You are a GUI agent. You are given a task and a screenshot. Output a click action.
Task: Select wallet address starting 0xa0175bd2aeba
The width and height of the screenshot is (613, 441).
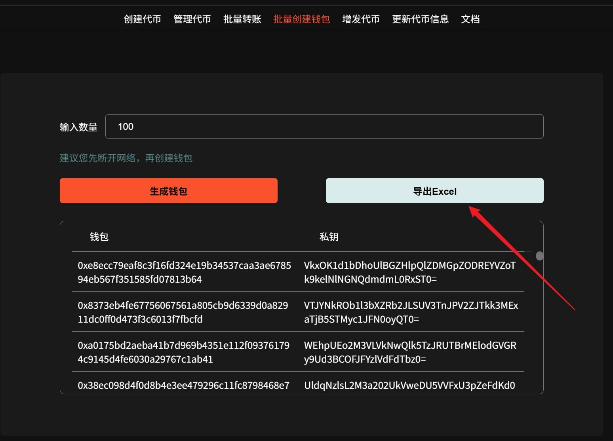pos(183,352)
